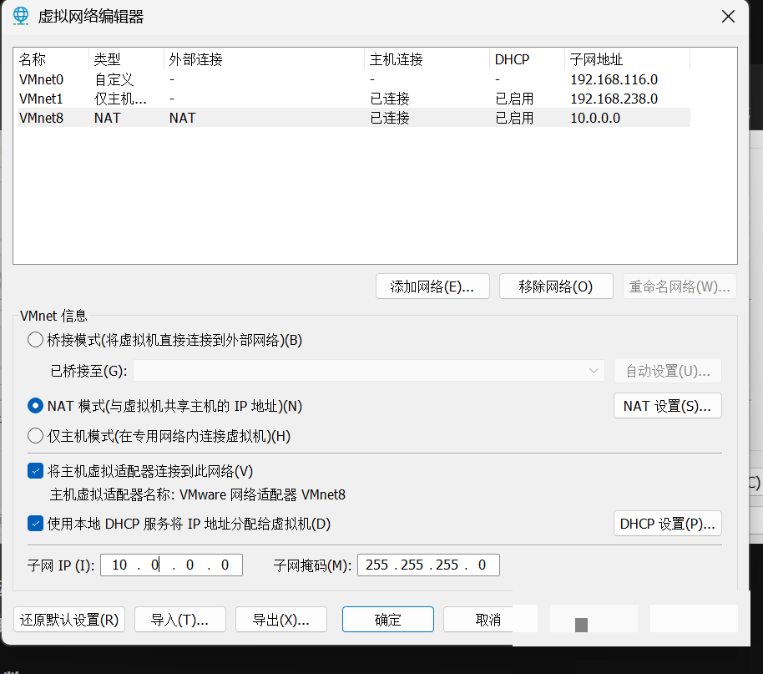Screen dimensions: 763x674
Task: Select NAT 模式 radio button
Action: 35,406
